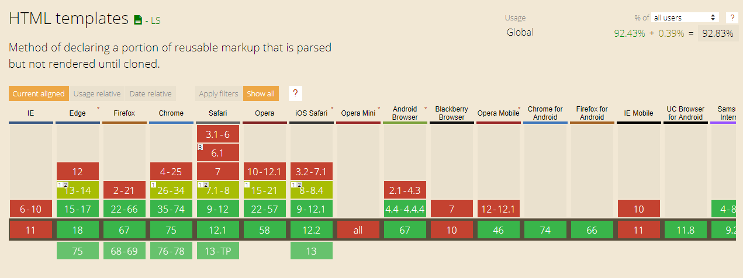Click the Safari 13-TP version cell
This screenshot has width=743, height=278.
coord(217,251)
